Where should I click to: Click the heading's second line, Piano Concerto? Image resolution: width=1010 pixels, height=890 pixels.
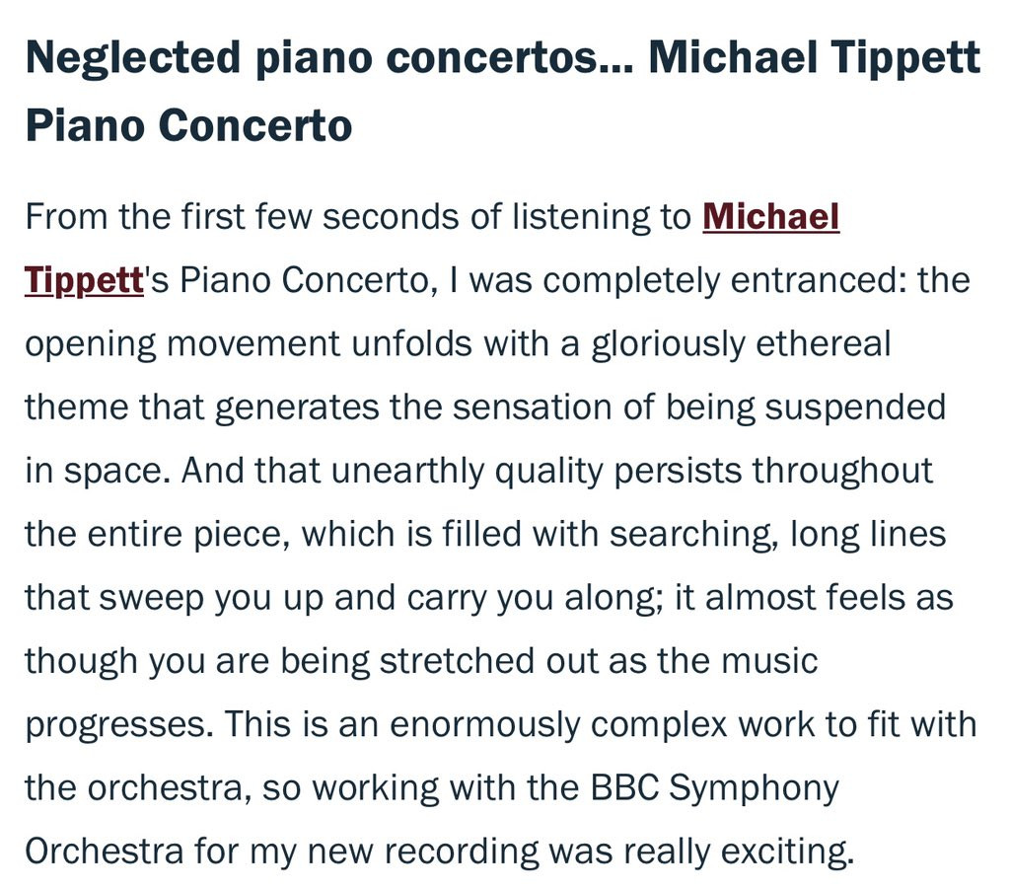coord(188,125)
